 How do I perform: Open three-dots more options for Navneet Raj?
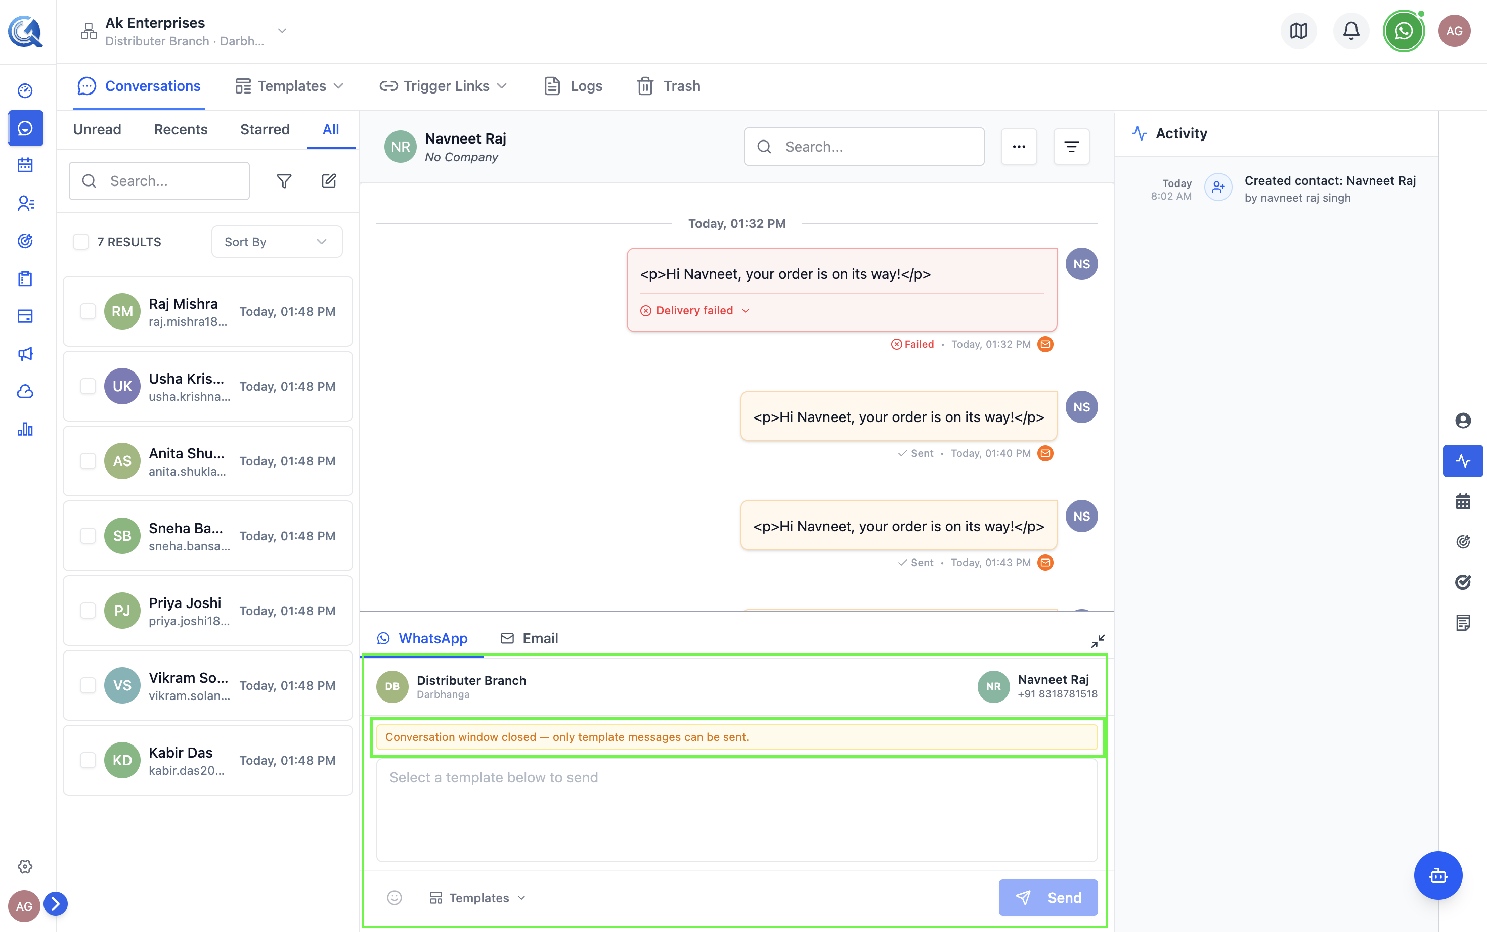(1019, 147)
